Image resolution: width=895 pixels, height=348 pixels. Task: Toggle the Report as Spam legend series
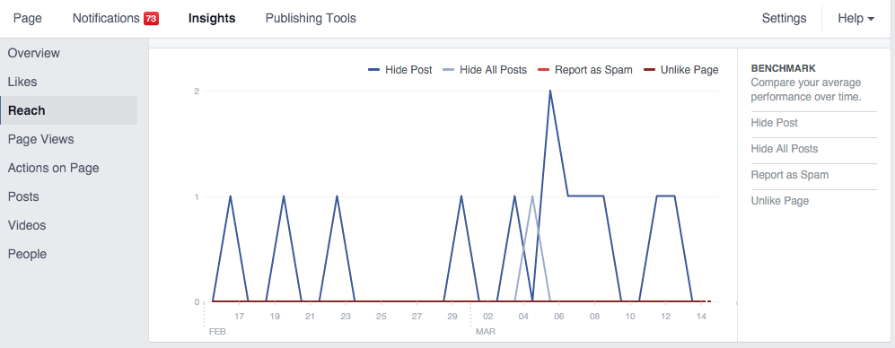585,70
